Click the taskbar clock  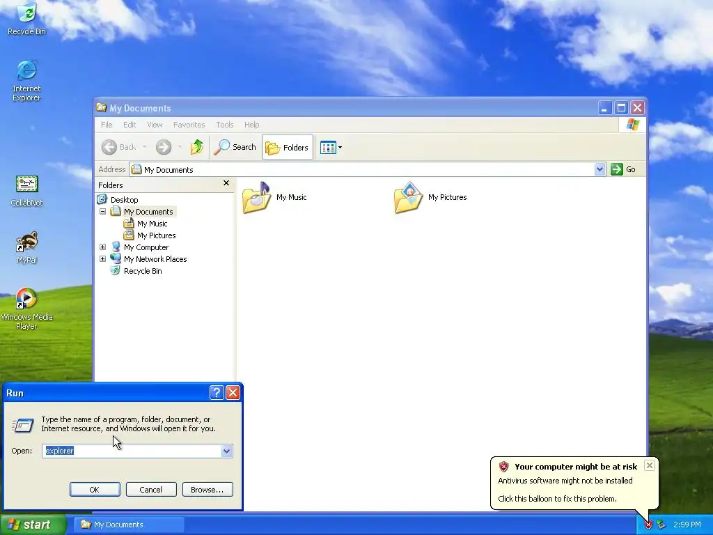(687, 525)
